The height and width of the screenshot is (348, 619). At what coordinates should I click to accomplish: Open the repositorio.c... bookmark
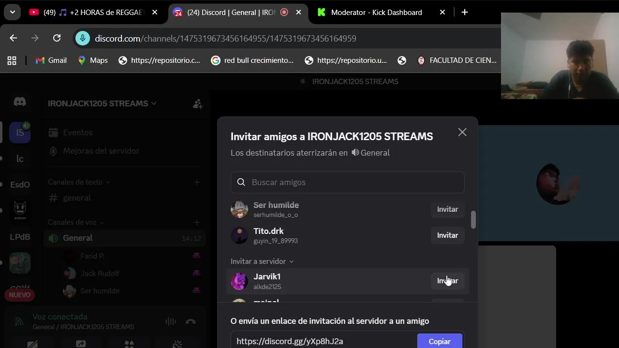click(159, 60)
